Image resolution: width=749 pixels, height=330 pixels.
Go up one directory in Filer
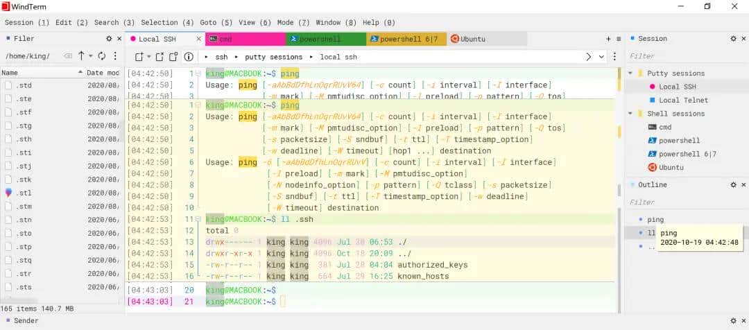[x=81, y=55]
